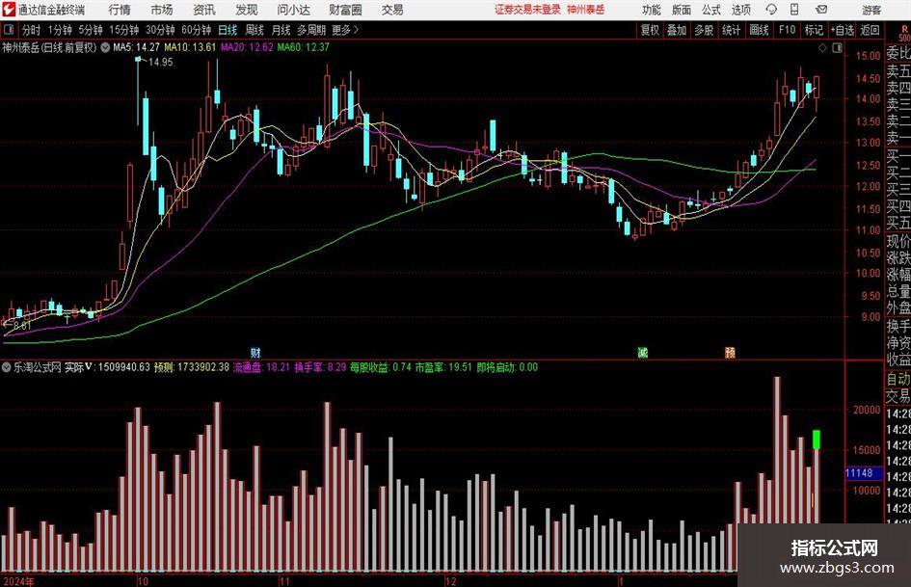The height and width of the screenshot is (587, 911).
Task: Open the 版面 menu
Action: (681, 10)
